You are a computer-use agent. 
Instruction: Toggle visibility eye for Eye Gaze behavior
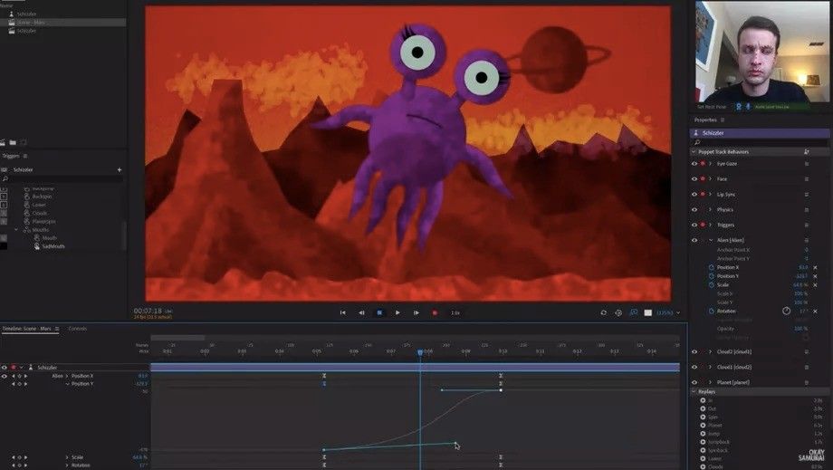pos(694,165)
